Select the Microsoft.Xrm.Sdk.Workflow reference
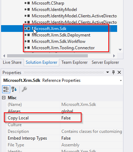This screenshot has width=133, height=152. [x=59, y=41]
